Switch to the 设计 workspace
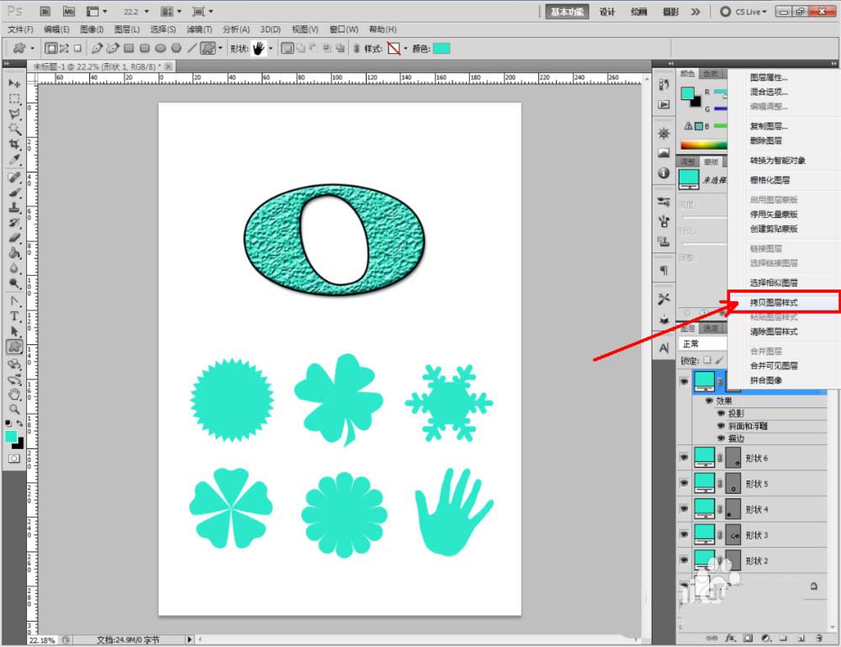This screenshot has height=647, width=841. [606, 11]
